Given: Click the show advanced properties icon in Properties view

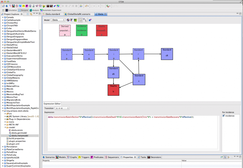Looking at the screenshot, I should pos(228,157).
